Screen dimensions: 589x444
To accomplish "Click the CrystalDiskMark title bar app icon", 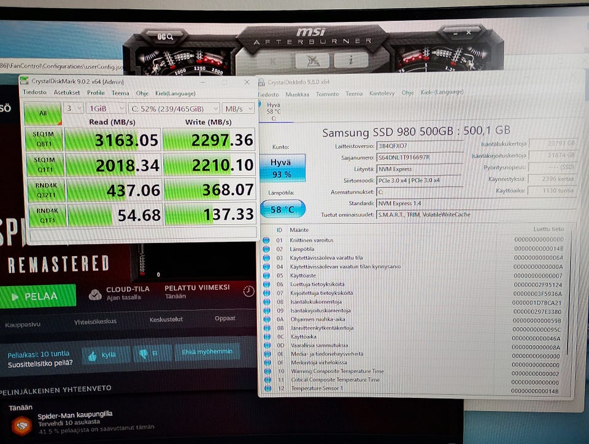I will [x=25, y=80].
